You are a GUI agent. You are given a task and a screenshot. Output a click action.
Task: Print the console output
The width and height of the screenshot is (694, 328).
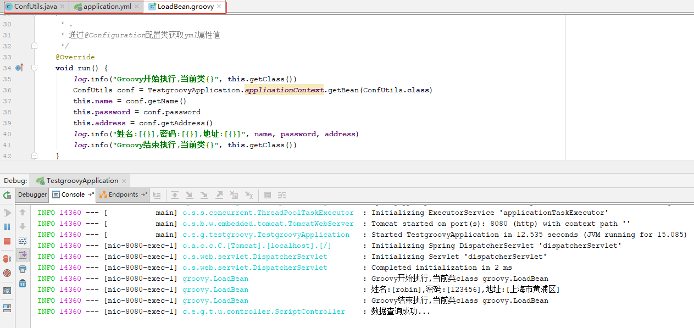pos(23,269)
